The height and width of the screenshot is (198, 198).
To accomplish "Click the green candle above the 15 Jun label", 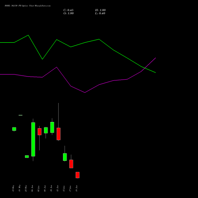I will (x=65, y=157).
